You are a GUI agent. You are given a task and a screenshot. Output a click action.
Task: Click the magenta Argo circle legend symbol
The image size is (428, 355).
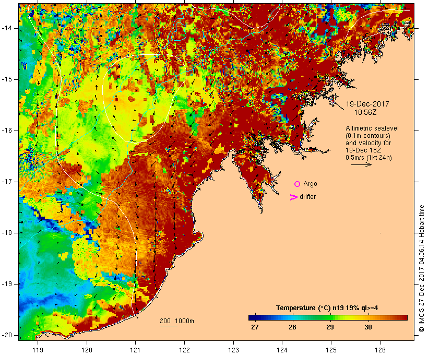298,184
